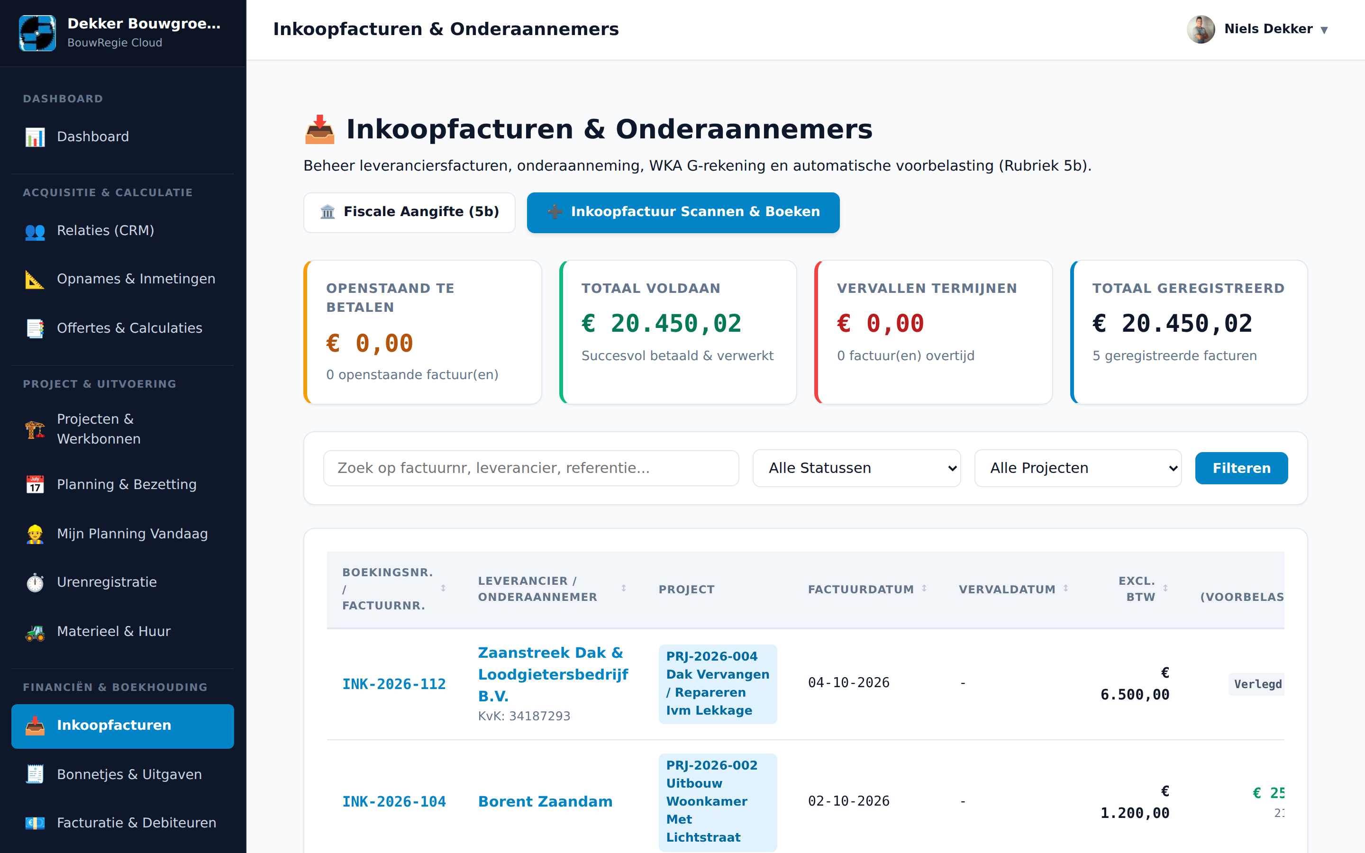Open the Alle Statussen dropdown
This screenshot has width=1365, height=853.
click(856, 468)
